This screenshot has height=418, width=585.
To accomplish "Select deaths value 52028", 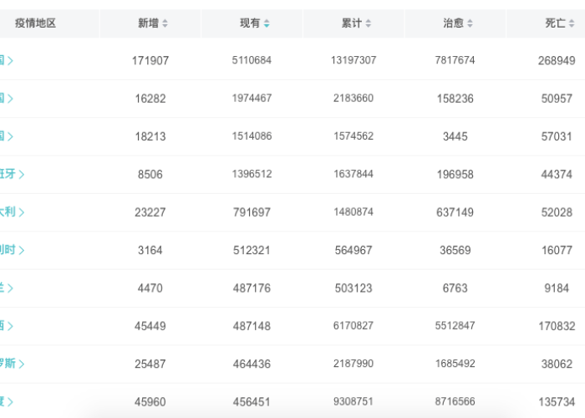I will 557,212.
